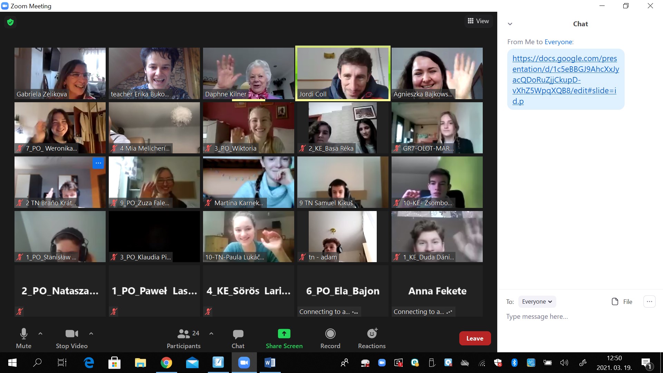Click the red Leave button
Image resolution: width=663 pixels, height=373 pixels.
click(x=475, y=338)
